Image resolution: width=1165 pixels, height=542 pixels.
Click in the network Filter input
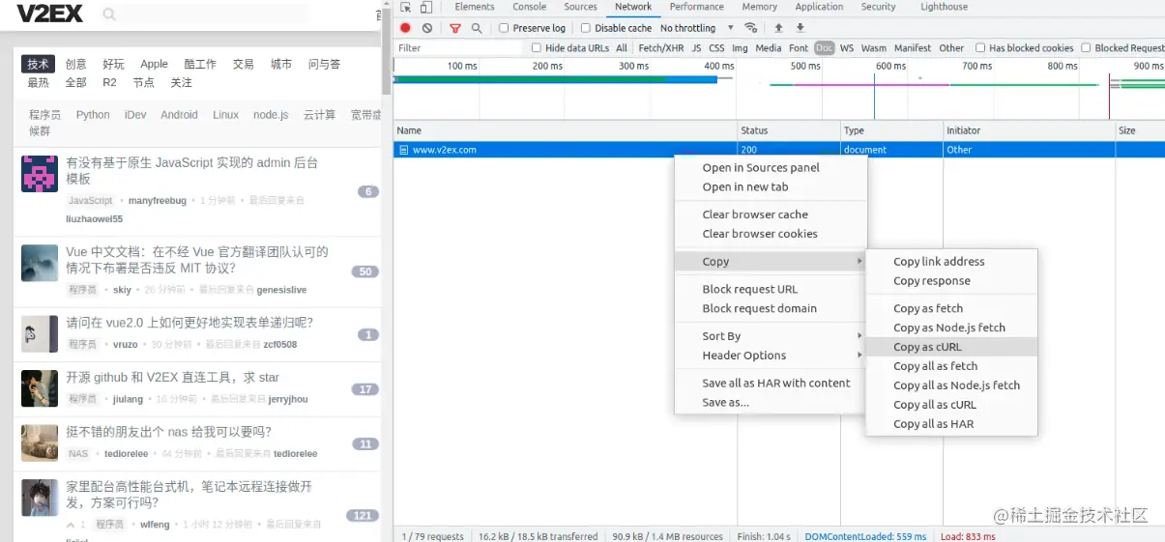(x=459, y=47)
